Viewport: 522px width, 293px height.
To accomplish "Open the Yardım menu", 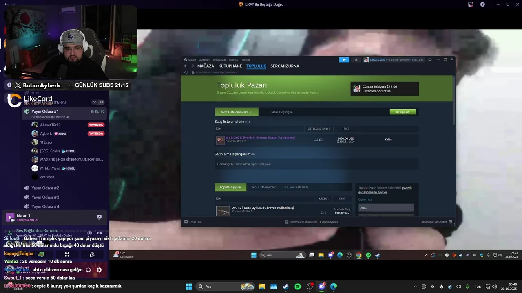I will point(246,60).
